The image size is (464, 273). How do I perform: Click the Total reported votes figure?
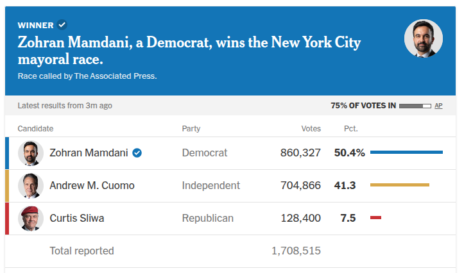tap(296, 251)
